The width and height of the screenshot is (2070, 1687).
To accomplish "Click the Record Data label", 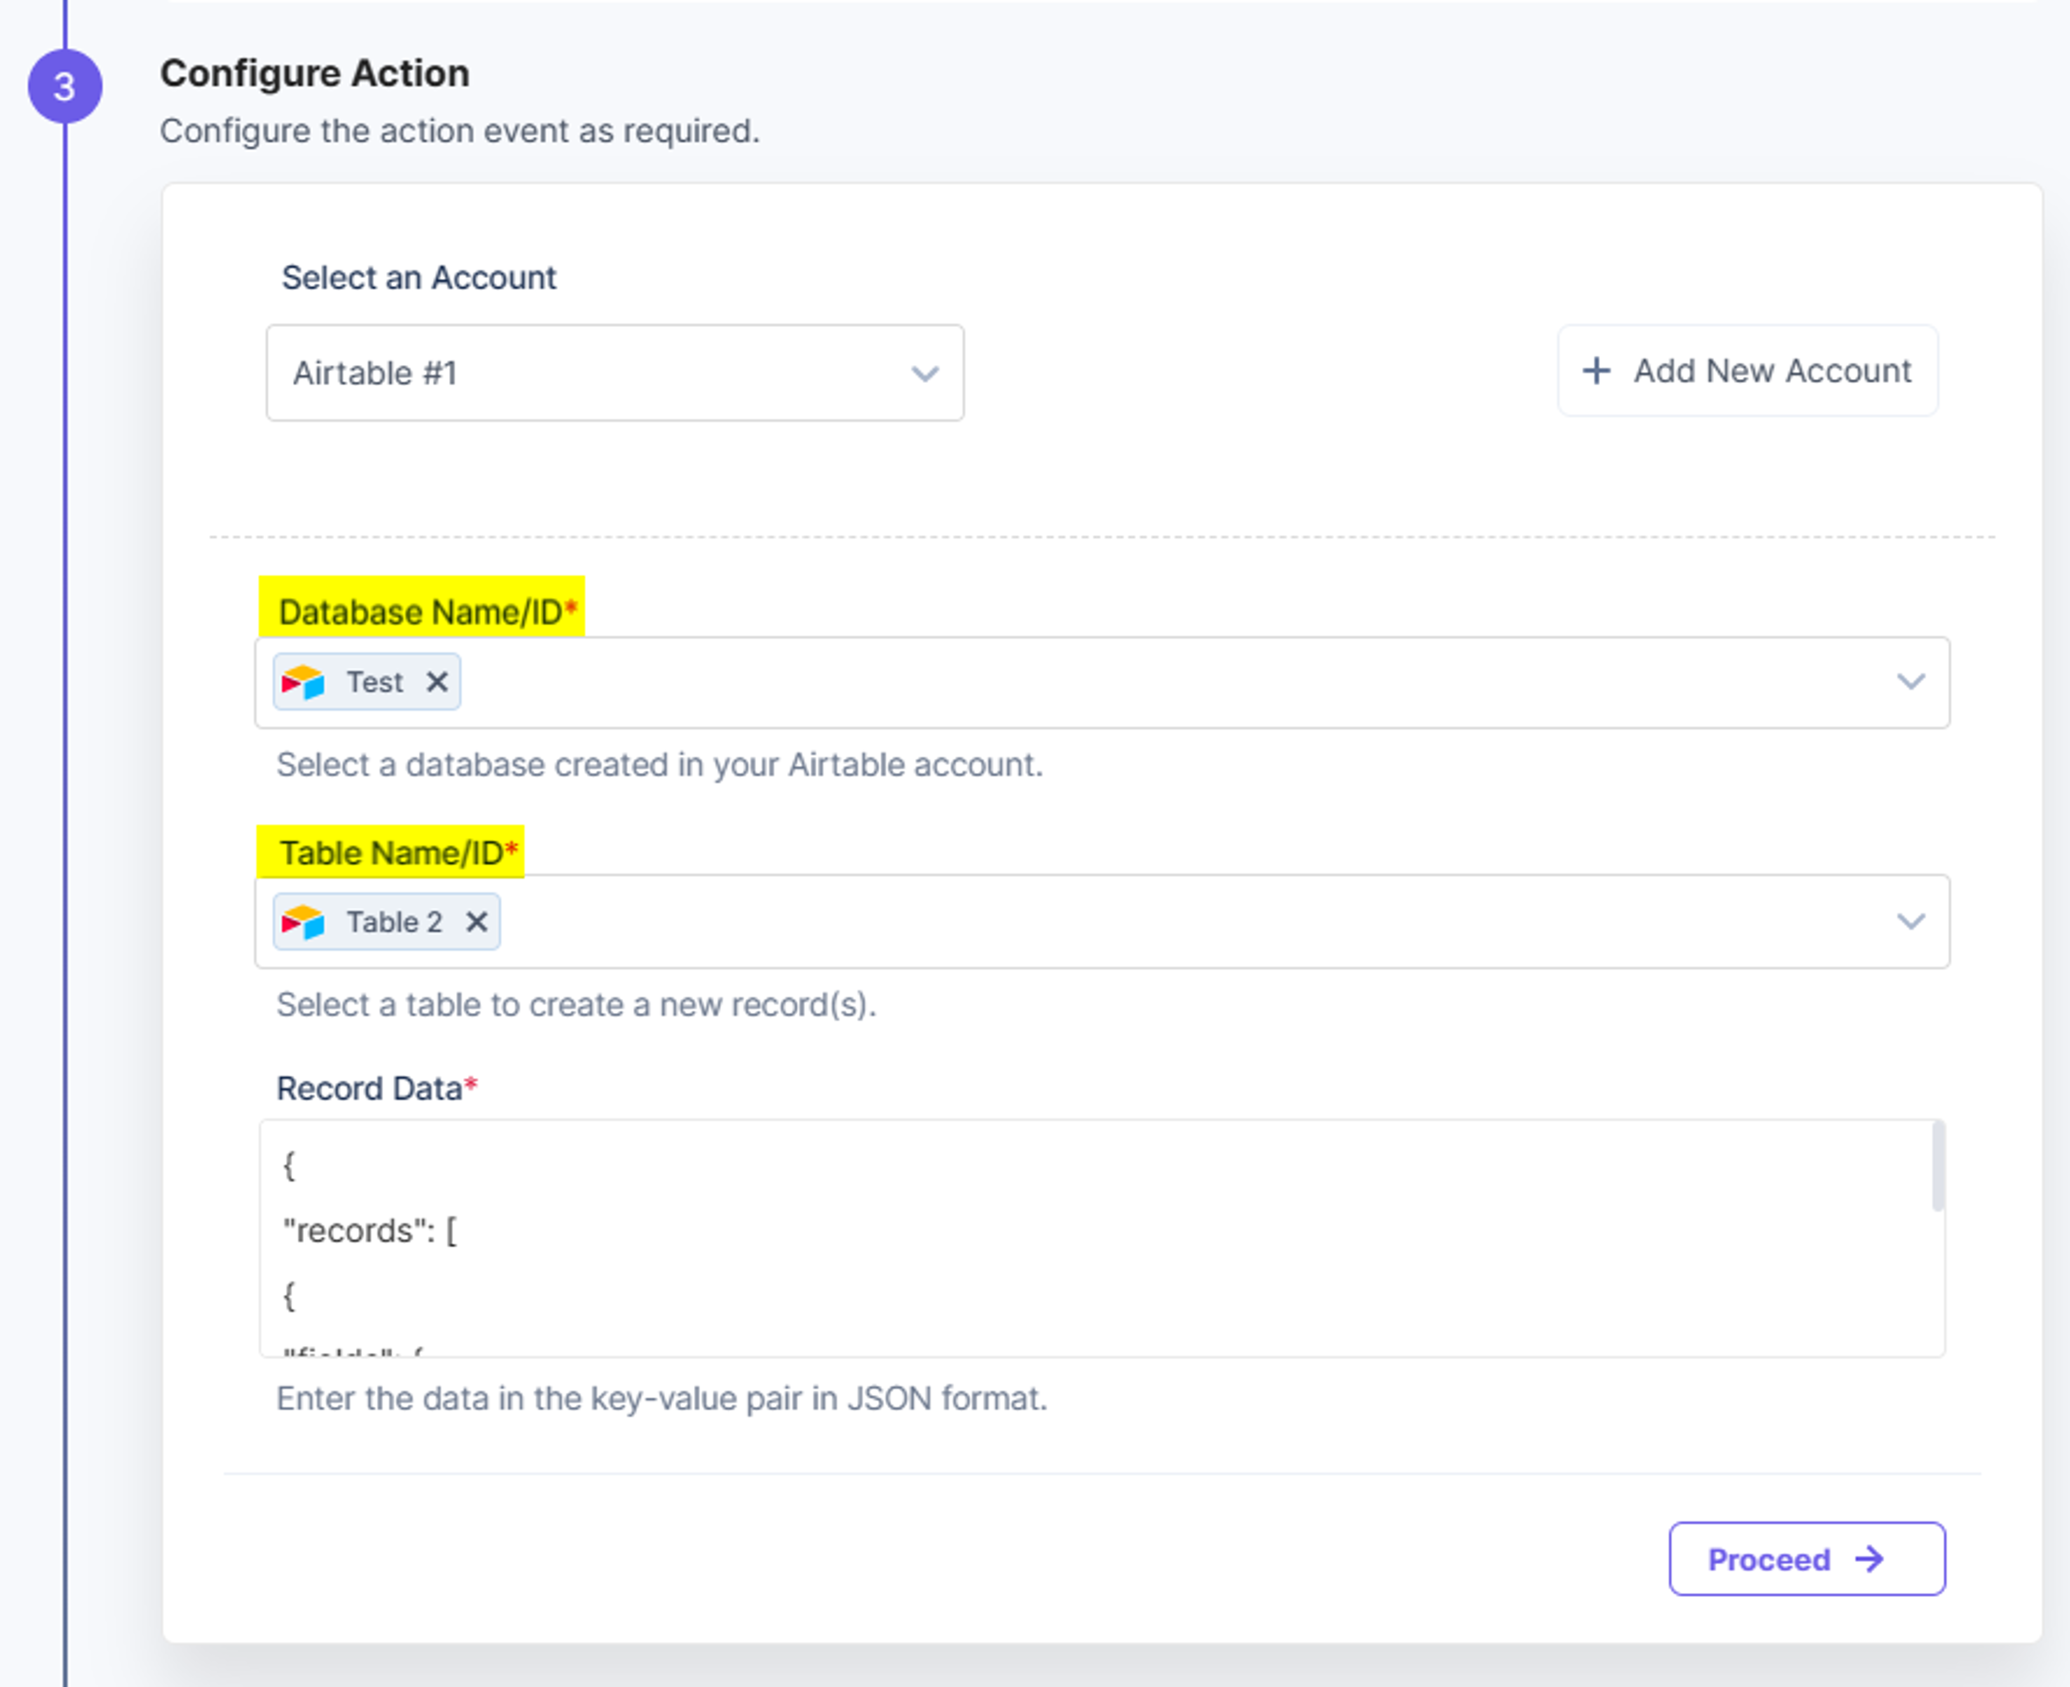I will click(377, 1088).
